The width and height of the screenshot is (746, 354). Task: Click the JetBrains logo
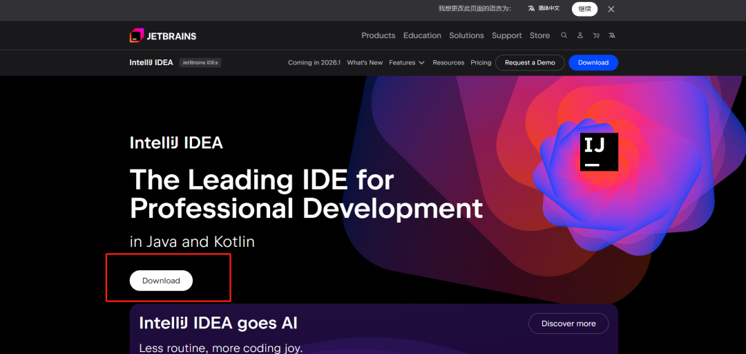point(163,36)
